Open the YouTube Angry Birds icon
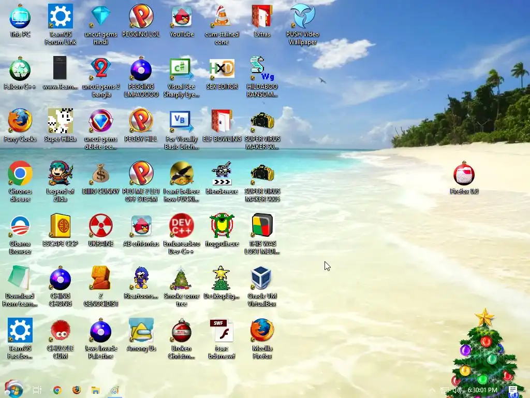The width and height of the screenshot is (530, 398). tap(182, 21)
